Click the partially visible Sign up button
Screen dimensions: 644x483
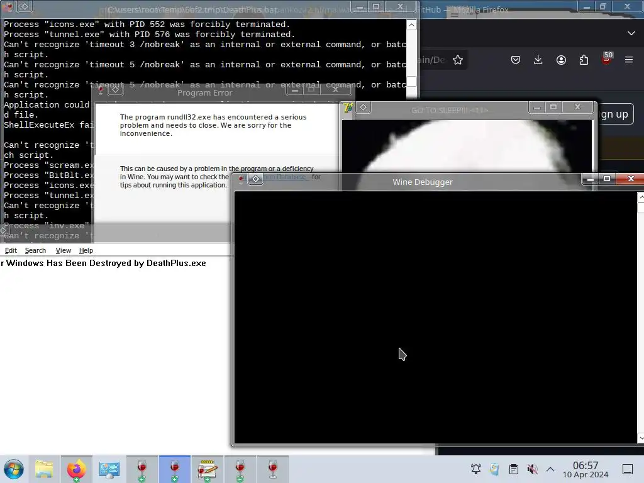615,114
